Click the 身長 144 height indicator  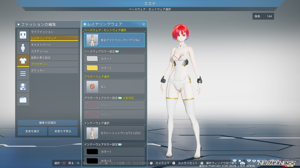[263, 16]
